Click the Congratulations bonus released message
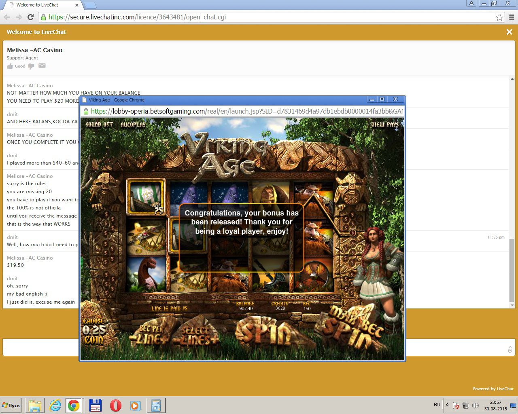Image resolution: width=518 pixels, height=414 pixels. [x=242, y=222]
